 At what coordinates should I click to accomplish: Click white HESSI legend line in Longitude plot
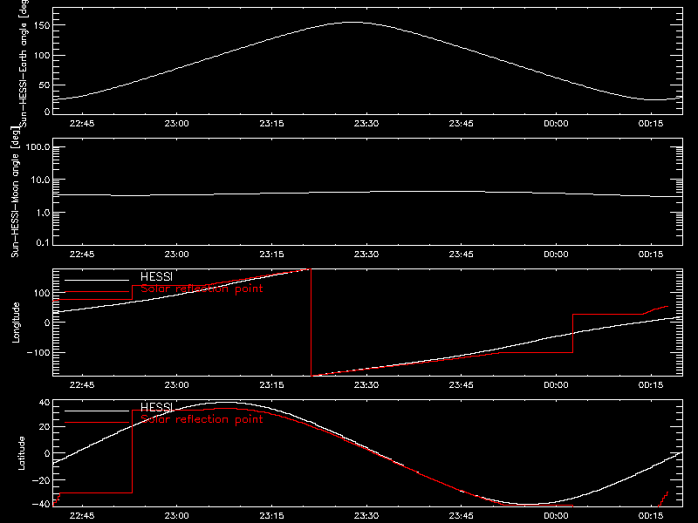click(x=97, y=280)
